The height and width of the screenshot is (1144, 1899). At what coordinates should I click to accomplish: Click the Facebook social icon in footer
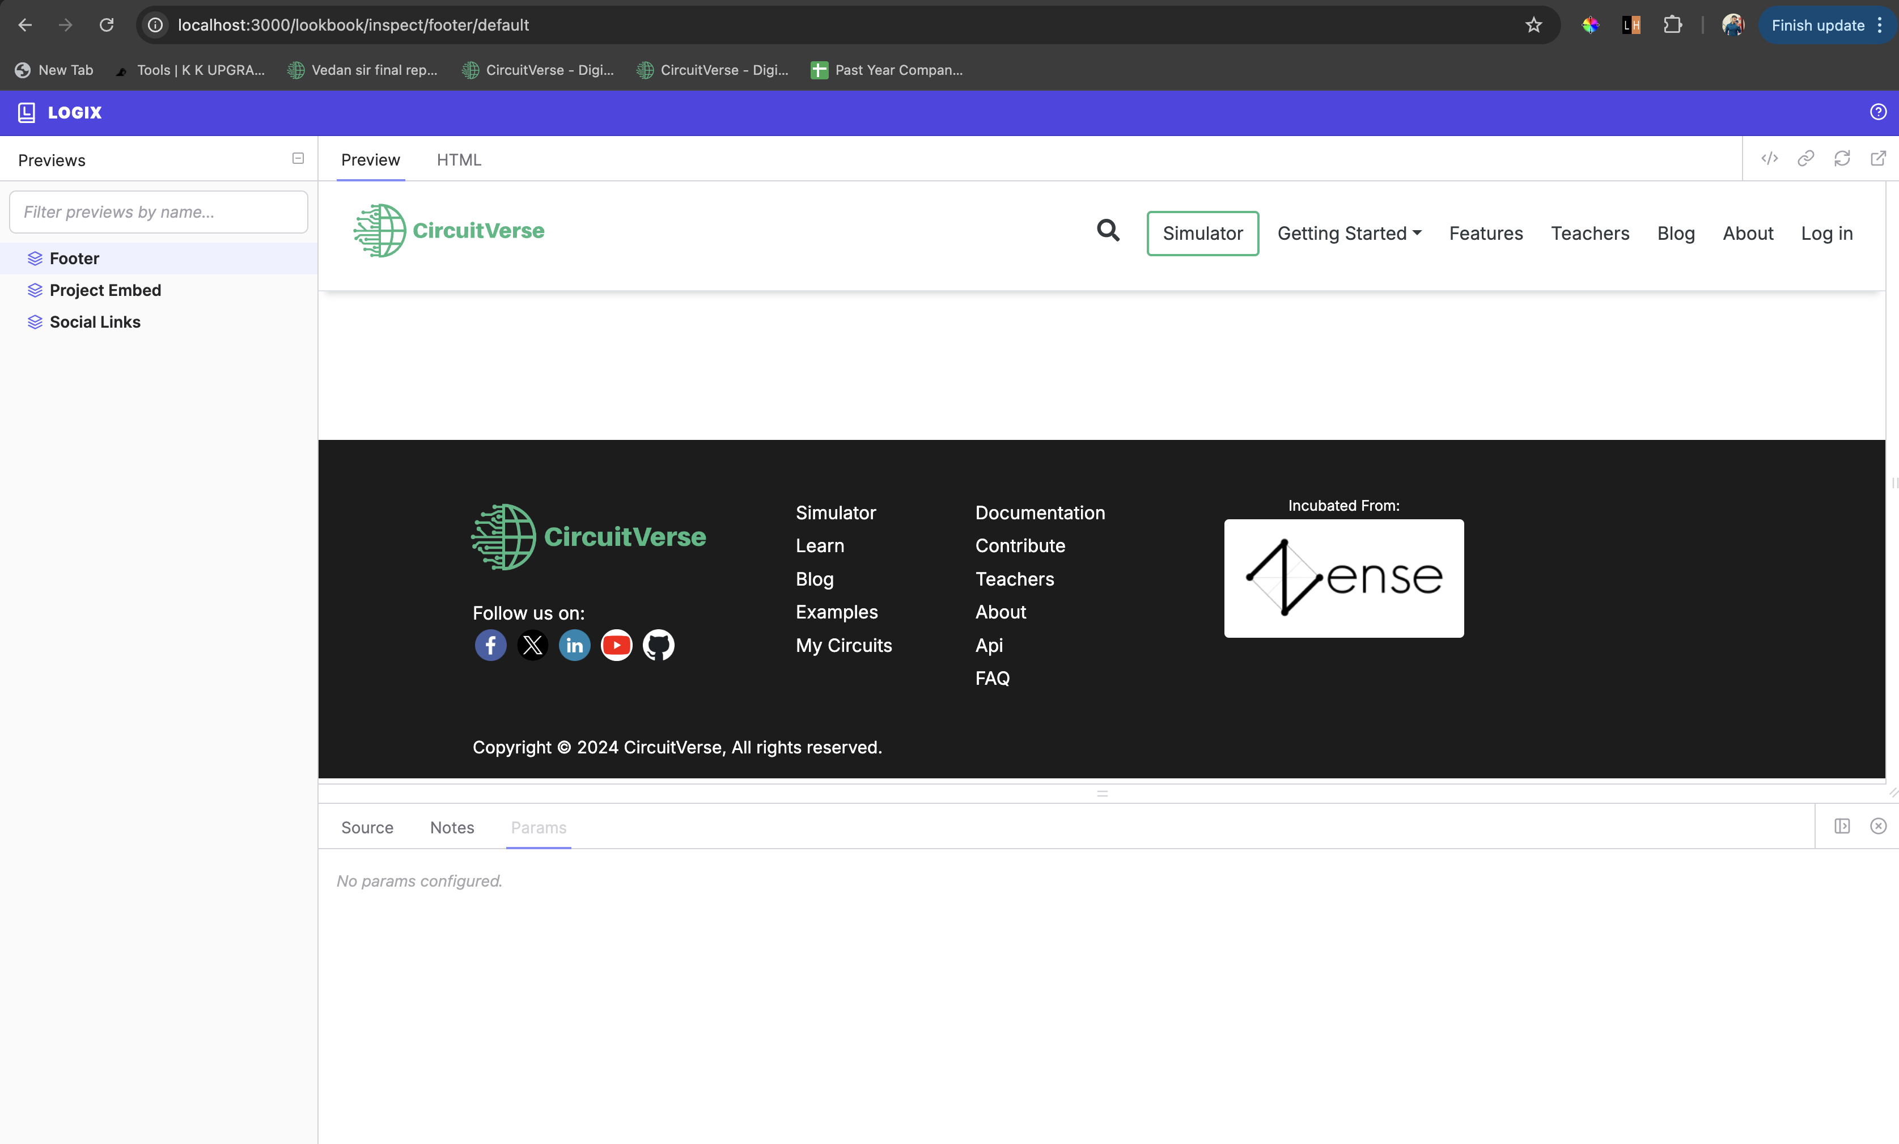[x=490, y=645]
